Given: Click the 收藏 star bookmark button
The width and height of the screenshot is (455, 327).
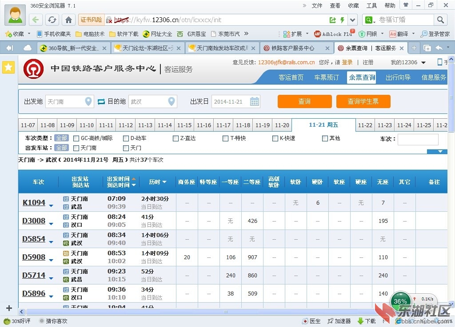Looking at the screenshot, I should pyautogui.click(x=15, y=34).
